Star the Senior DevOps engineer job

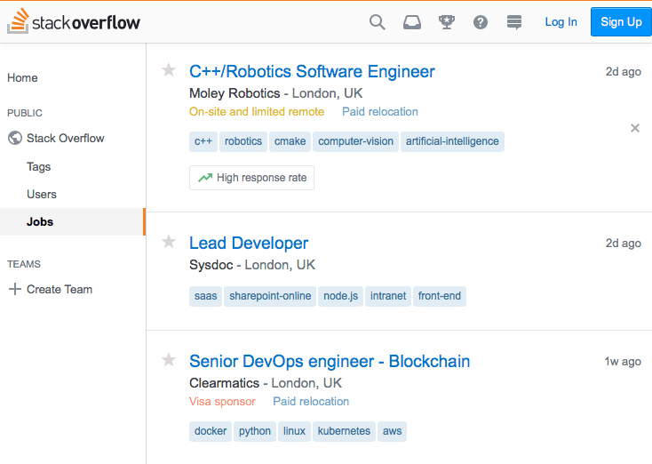[x=169, y=359]
